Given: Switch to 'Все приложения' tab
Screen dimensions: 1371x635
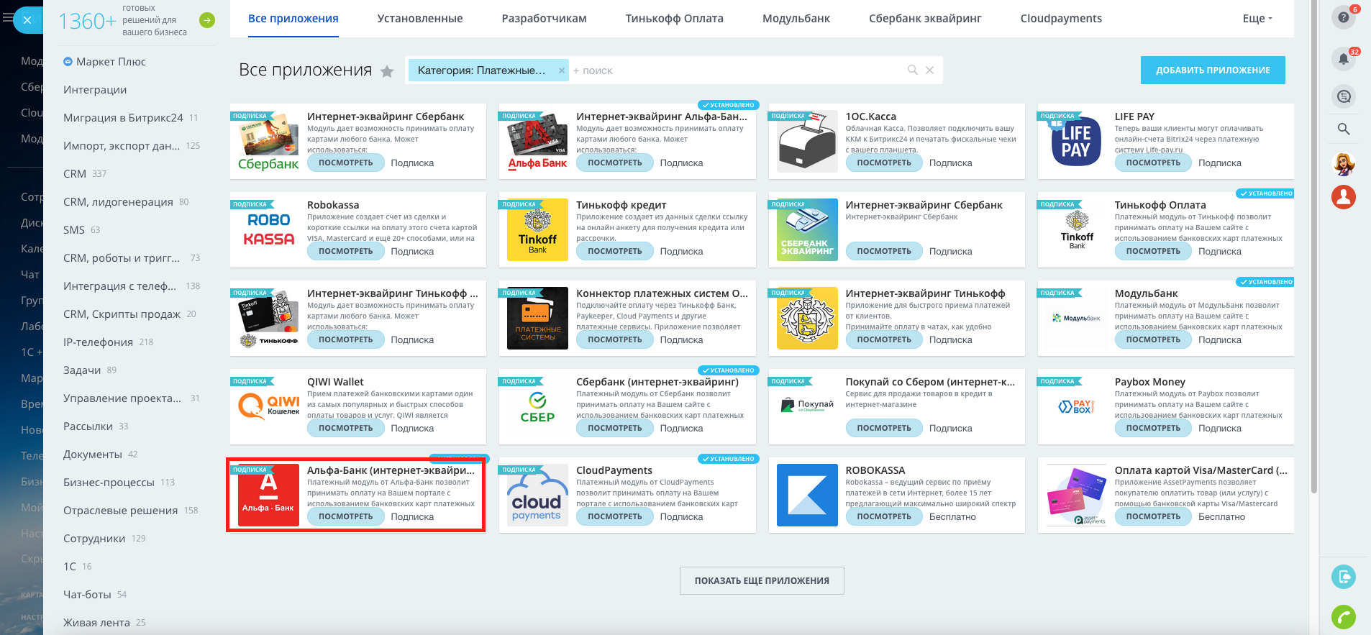Looking at the screenshot, I should pos(293,19).
